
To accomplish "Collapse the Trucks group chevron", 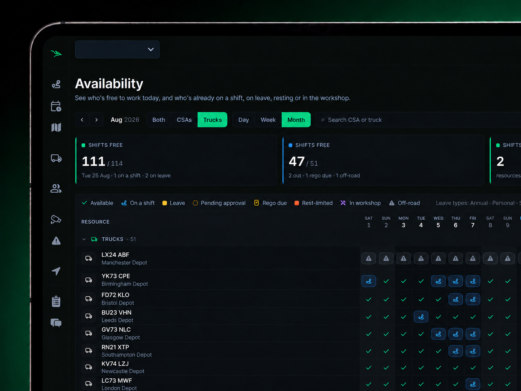I will 84,239.
